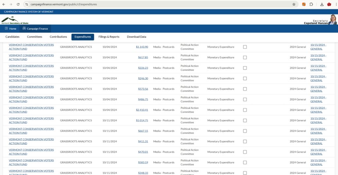This screenshot has width=338, height=175.
Task: Open the extensions puzzle icon
Action: point(311,4)
